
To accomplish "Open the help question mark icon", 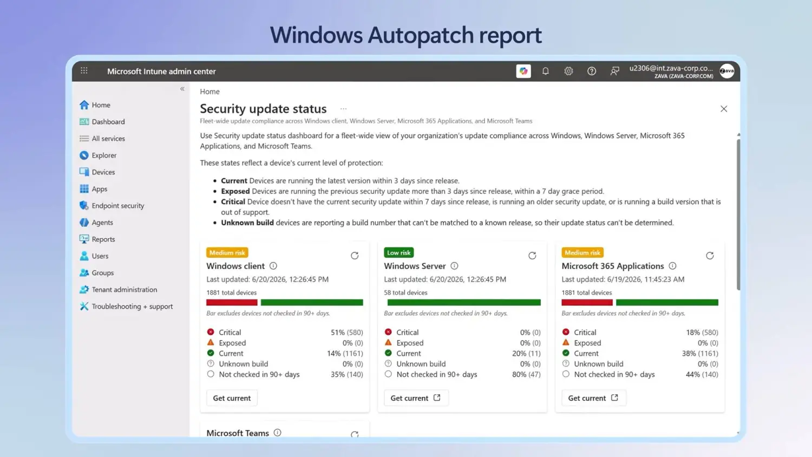I will click(x=592, y=71).
